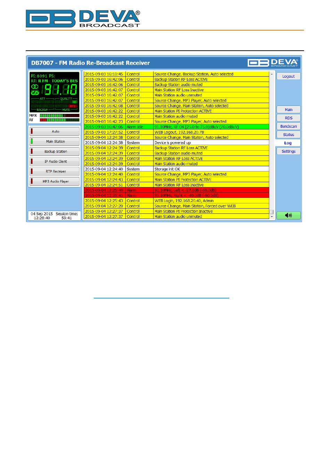Image resolution: width=330 pixels, height=472 pixels.
Task: Click the Logout button
Action: coord(288,76)
